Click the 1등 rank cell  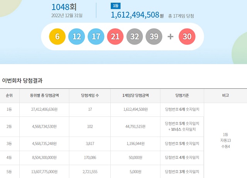(x=9, y=110)
